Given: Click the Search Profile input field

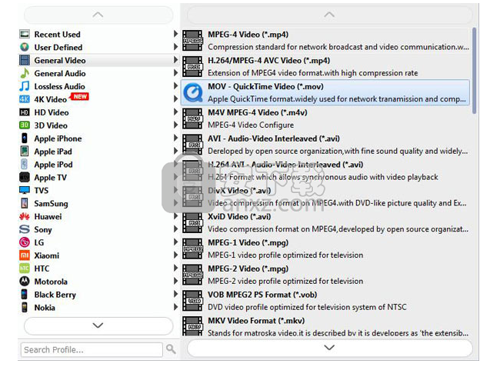Looking at the screenshot, I should coord(92,349).
